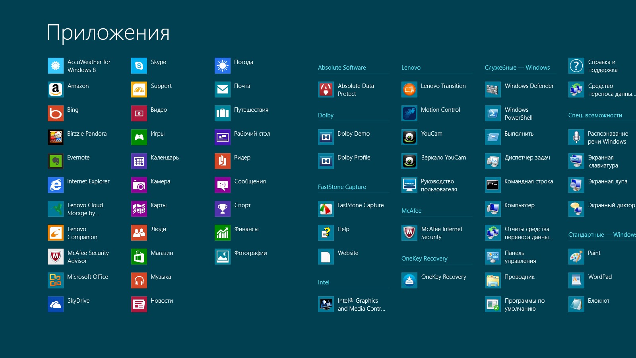Open Командная строка command prompt

[x=493, y=185]
